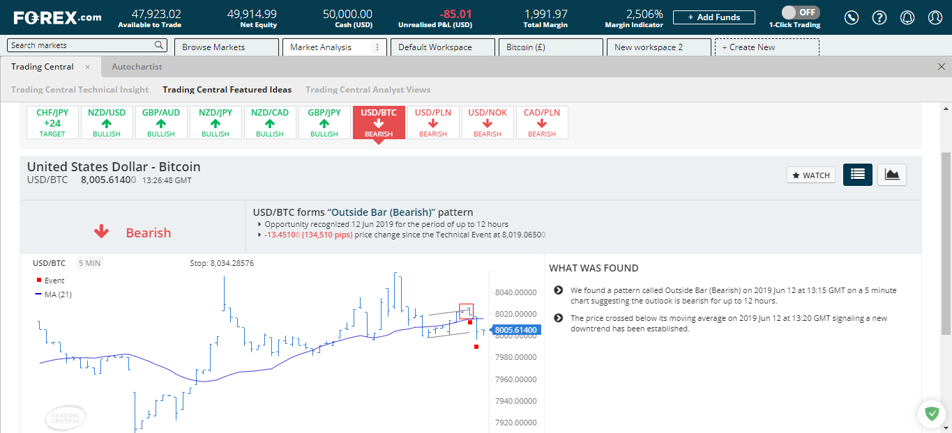Viewport: 952px width, 433px height.
Task: Select the USD/NOK bearish idea card
Action: (x=488, y=123)
